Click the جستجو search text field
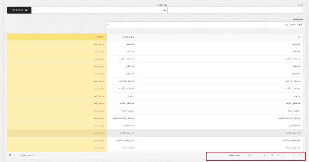This screenshot has width=309, height=162. (x=236, y=10)
